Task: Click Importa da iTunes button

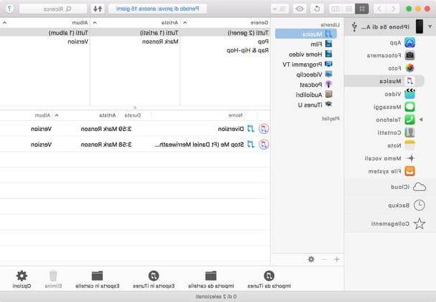Action: coord(269,279)
